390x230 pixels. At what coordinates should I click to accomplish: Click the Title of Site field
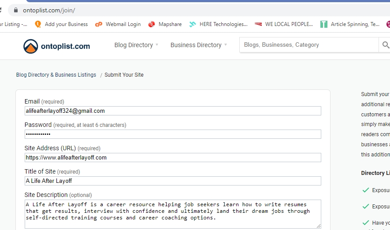point(173,181)
